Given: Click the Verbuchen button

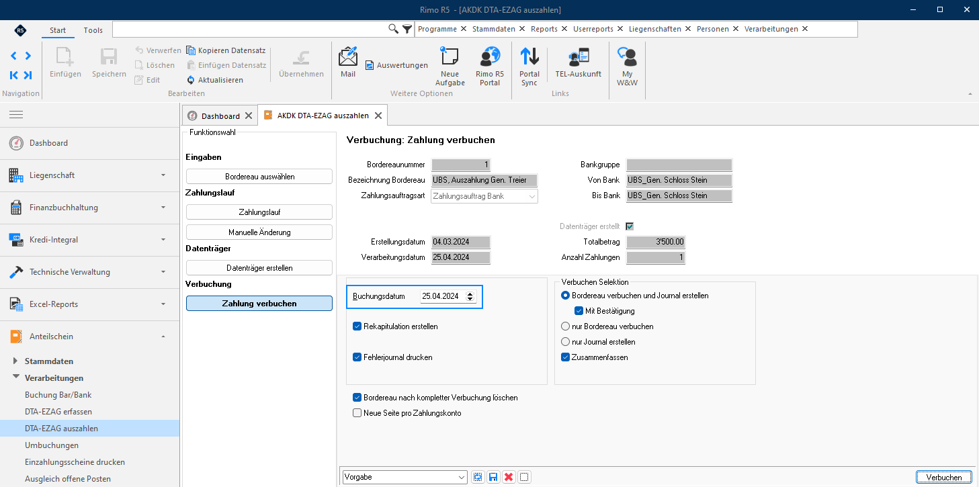Looking at the screenshot, I should tap(943, 477).
